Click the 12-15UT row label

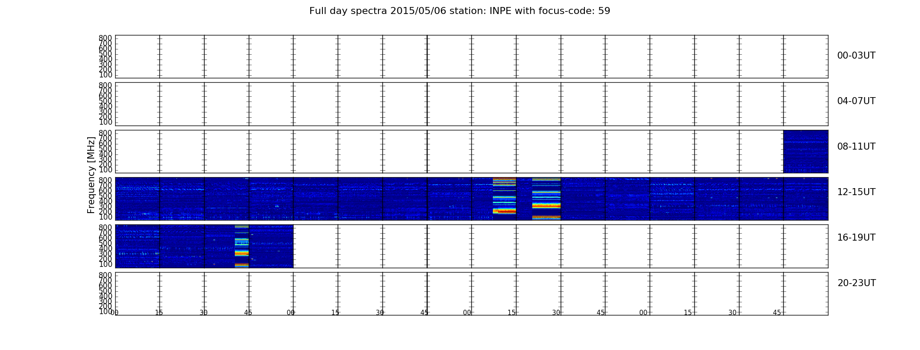pyautogui.click(x=856, y=192)
